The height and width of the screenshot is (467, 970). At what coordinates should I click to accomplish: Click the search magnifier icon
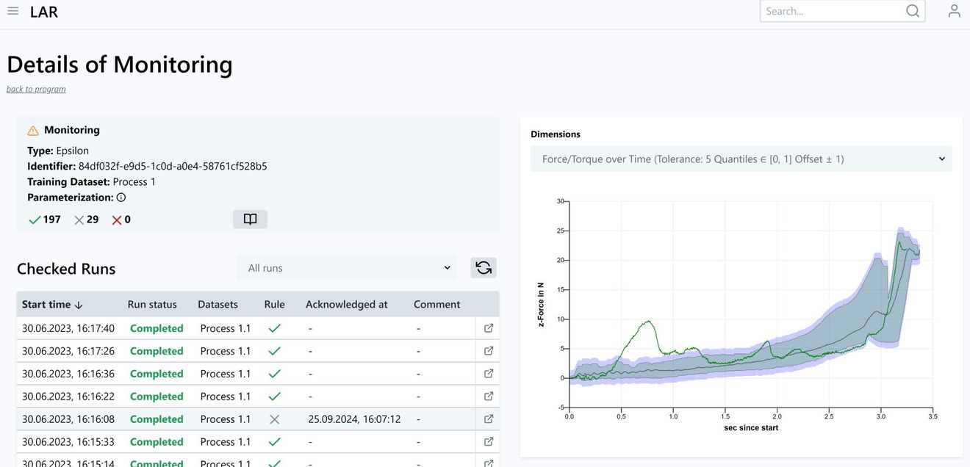click(913, 11)
